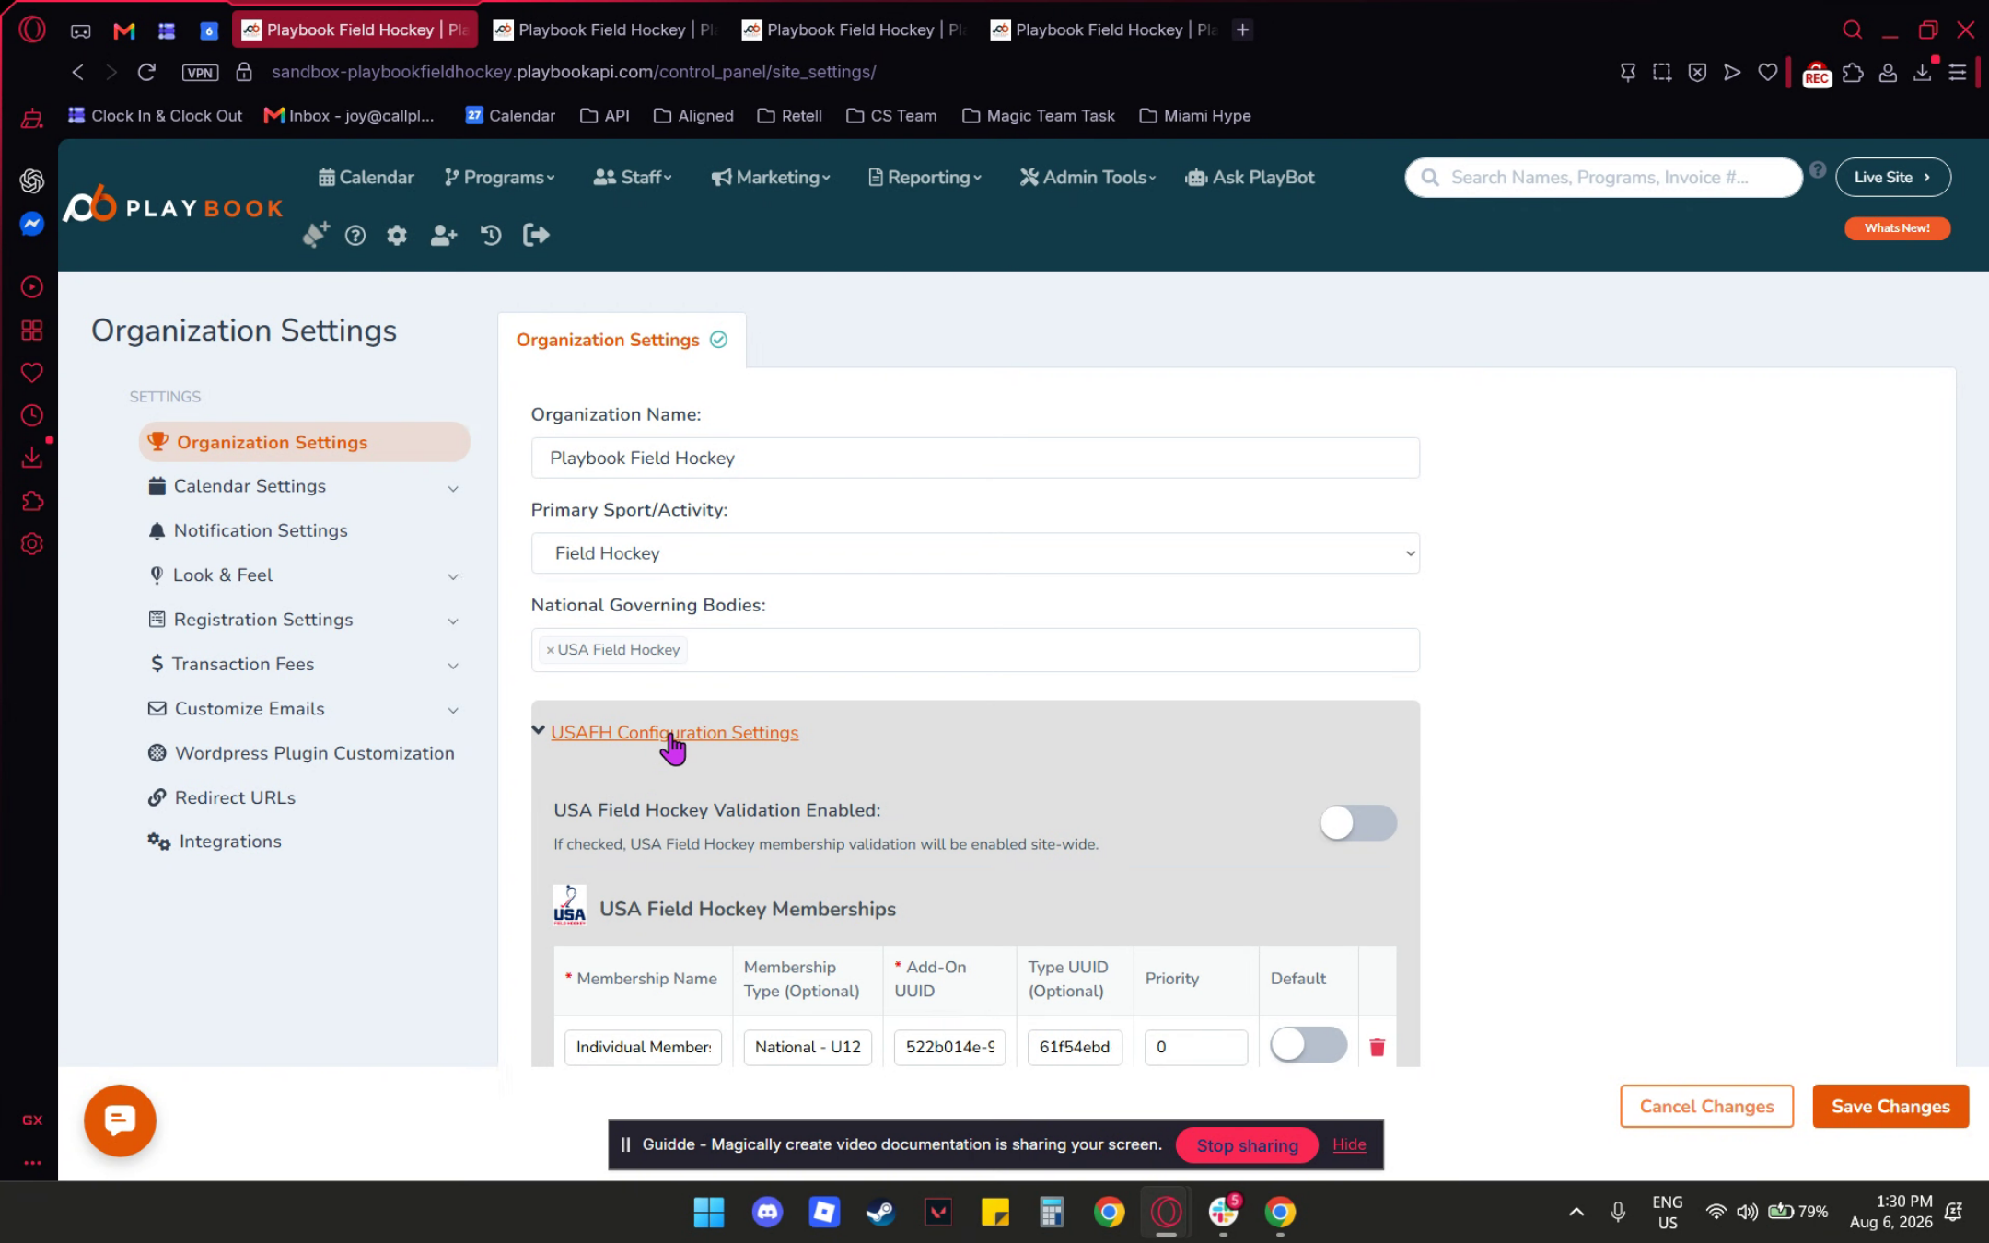Remove the USA Field Hockey governing body tag
The width and height of the screenshot is (1989, 1243).
click(551, 650)
